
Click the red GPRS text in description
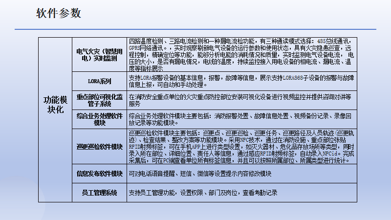[x=135, y=48]
